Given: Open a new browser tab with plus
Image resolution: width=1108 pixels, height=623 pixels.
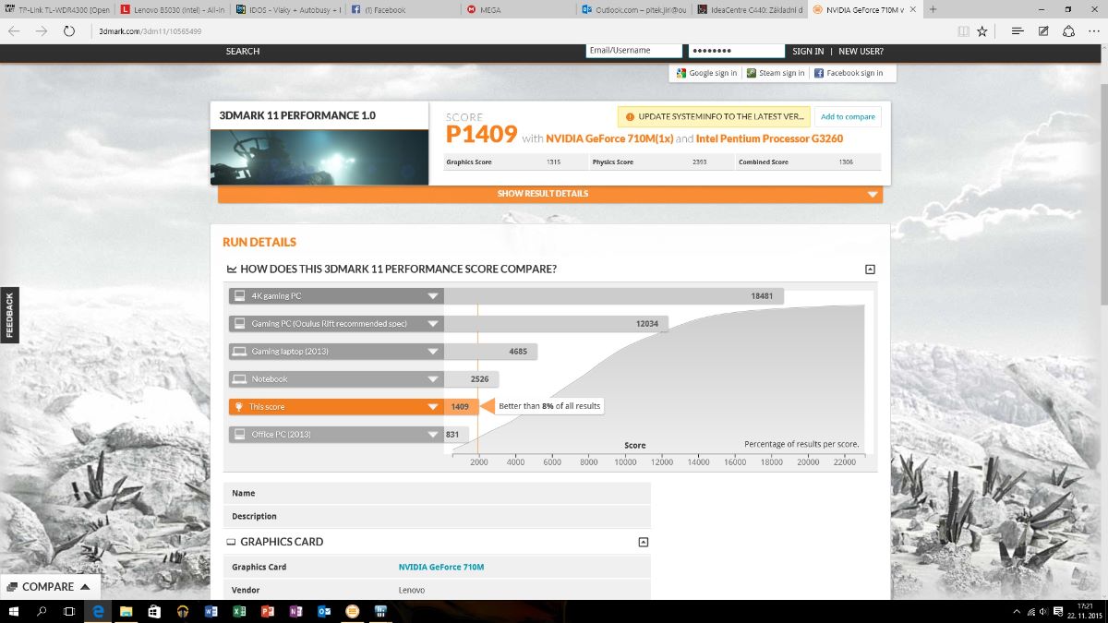Looking at the screenshot, I should tap(933, 9).
